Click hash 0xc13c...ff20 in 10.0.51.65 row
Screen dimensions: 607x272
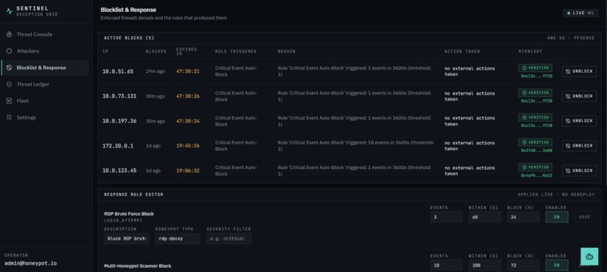(x=536, y=76)
